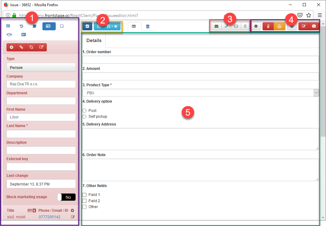This screenshot has width=326, height=226.
Task: Click the dark blue checkmark button
Action: (x=87, y=26)
